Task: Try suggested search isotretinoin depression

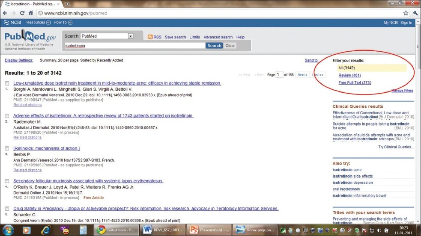Action: (x=352, y=183)
